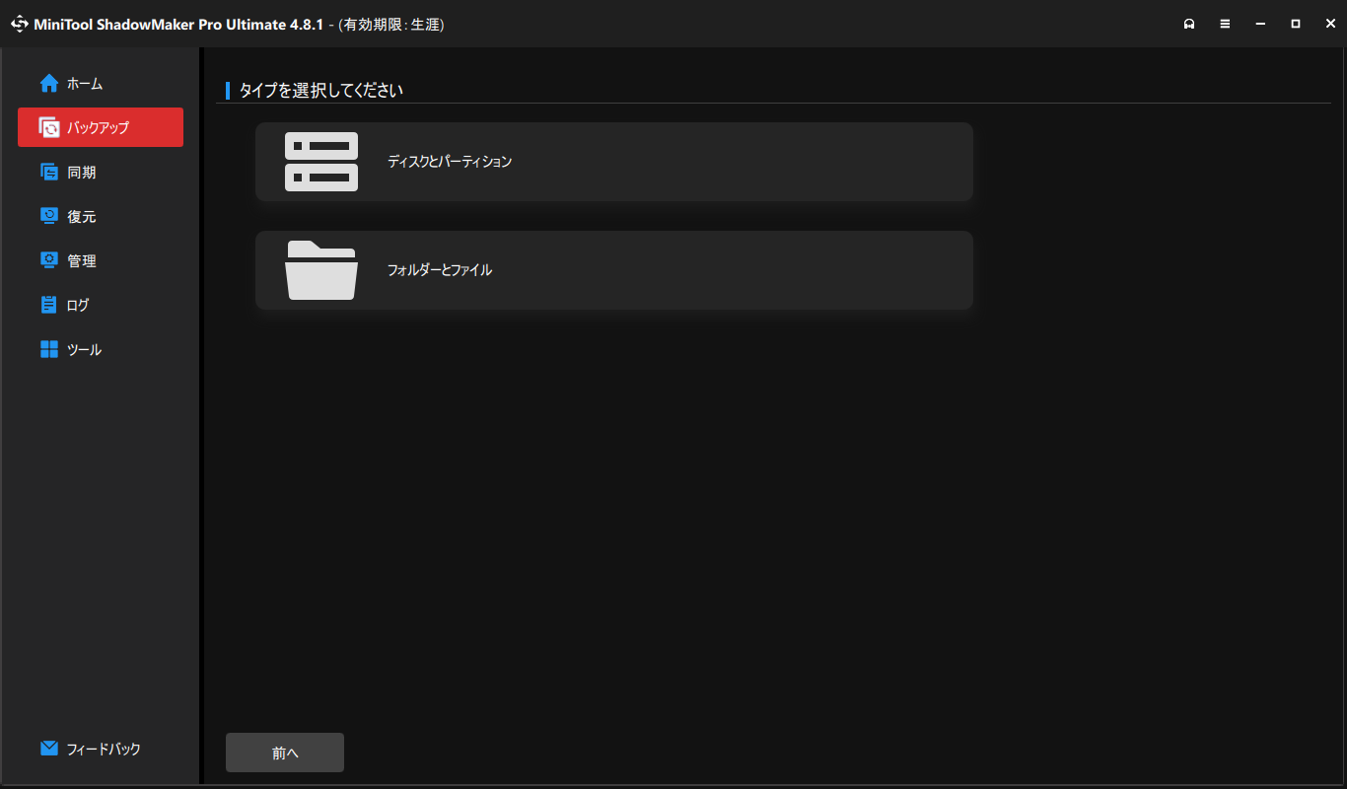The width and height of the screenshot is (1347, 789).
Task: Open the hamburger menu in title bar
Action: [1225, 24]
